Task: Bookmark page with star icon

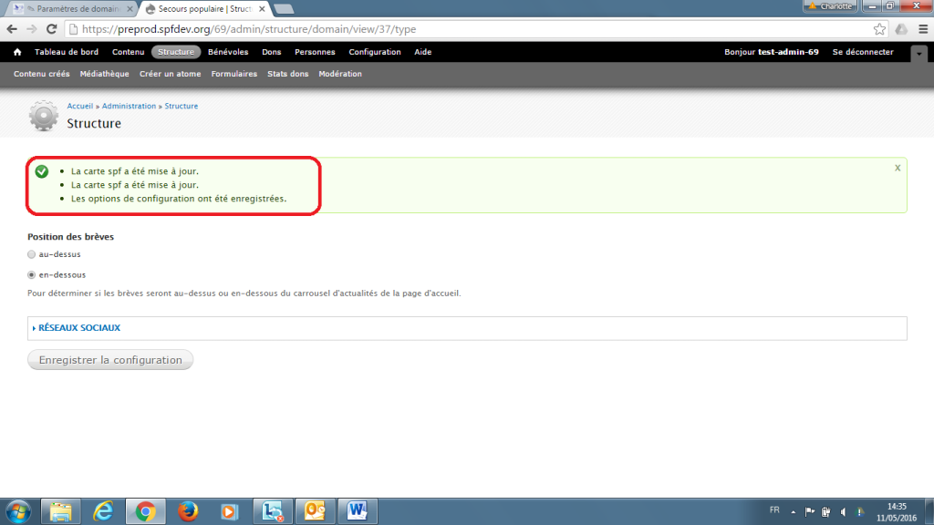Action: click(x=879, y=29)
